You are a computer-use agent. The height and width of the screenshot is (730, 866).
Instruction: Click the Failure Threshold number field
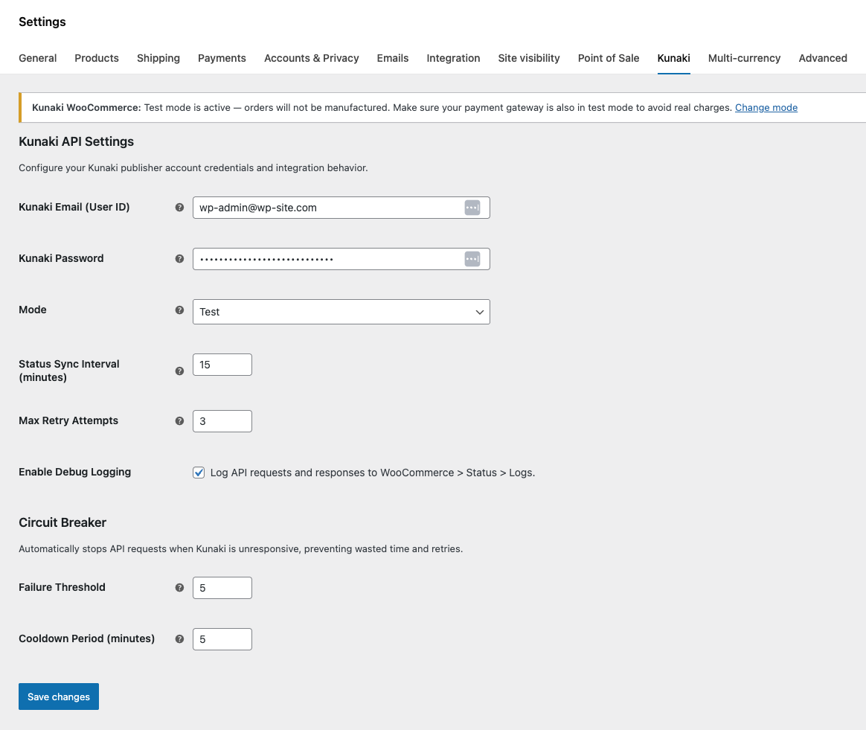222,588
